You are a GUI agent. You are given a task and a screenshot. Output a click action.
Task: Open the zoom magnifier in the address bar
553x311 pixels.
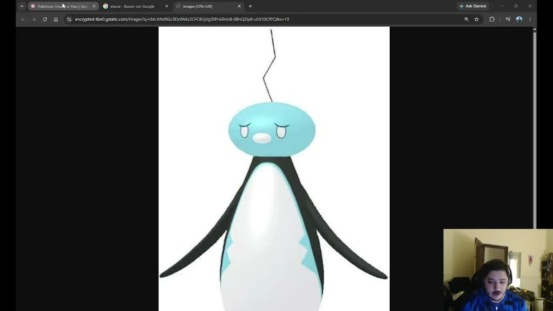tap(467, 19)
